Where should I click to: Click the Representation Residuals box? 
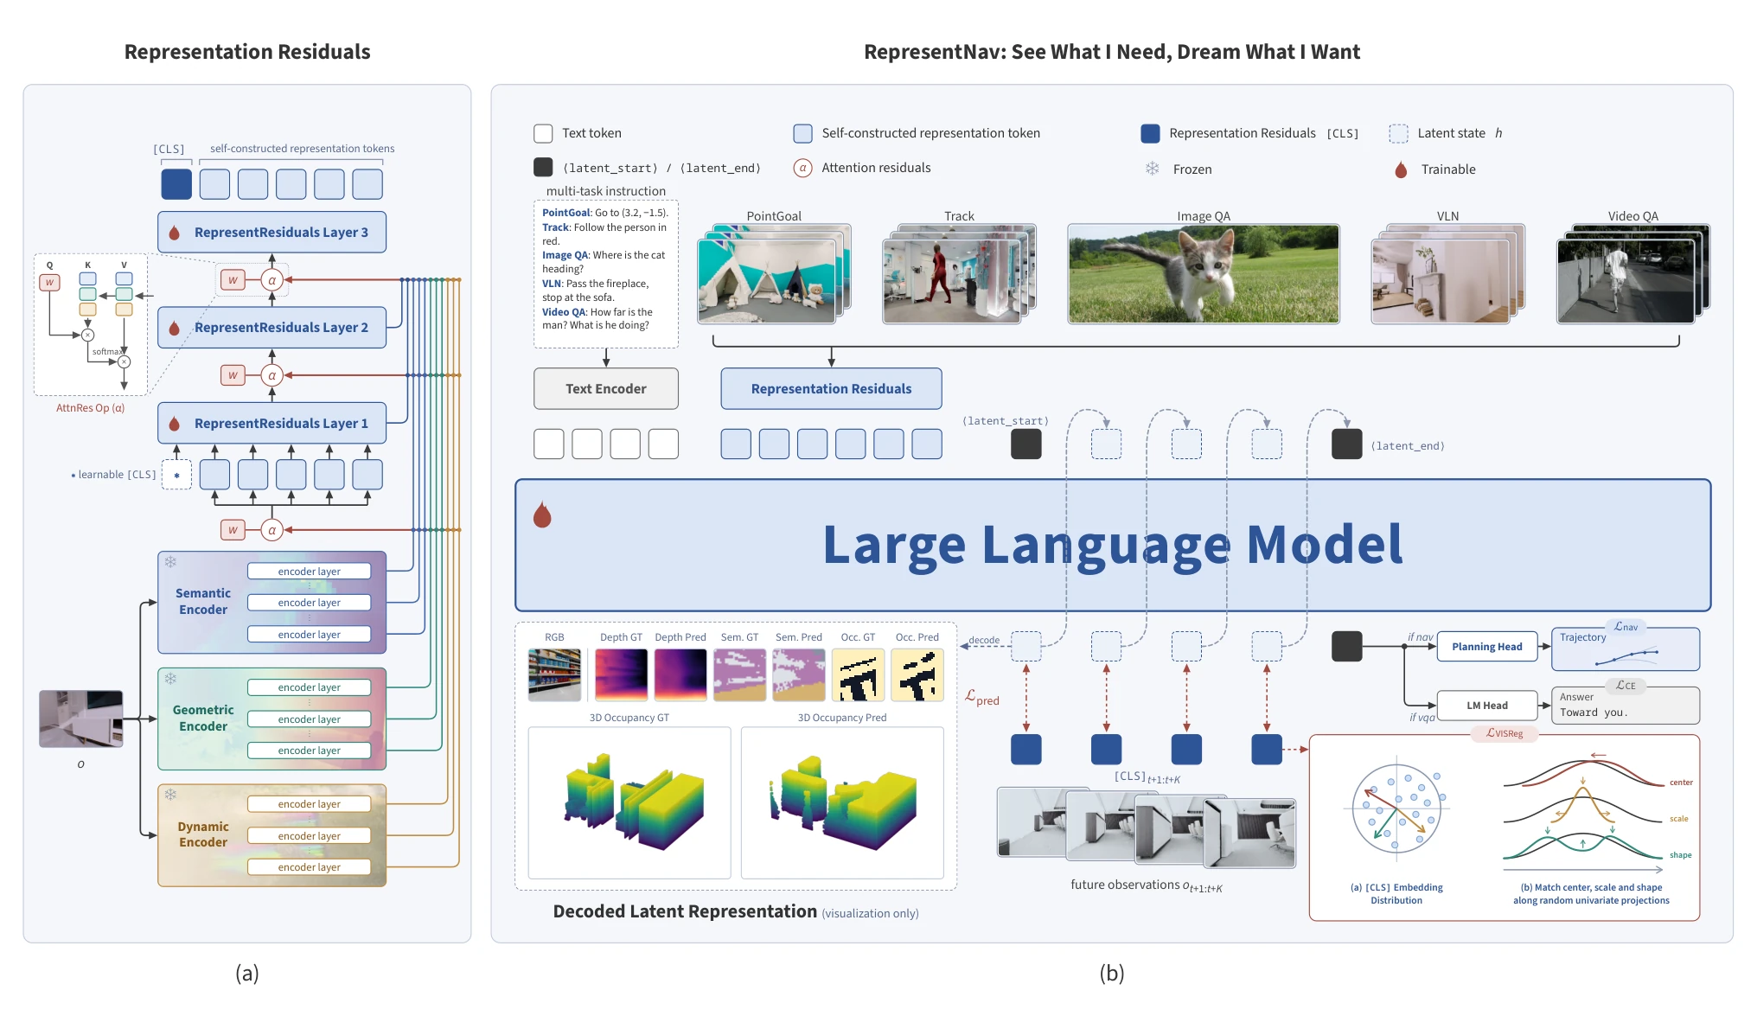[x=831, y=389]
